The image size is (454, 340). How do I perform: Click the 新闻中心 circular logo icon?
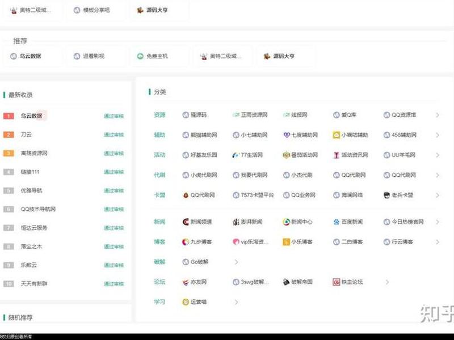(x=286, y=222)
